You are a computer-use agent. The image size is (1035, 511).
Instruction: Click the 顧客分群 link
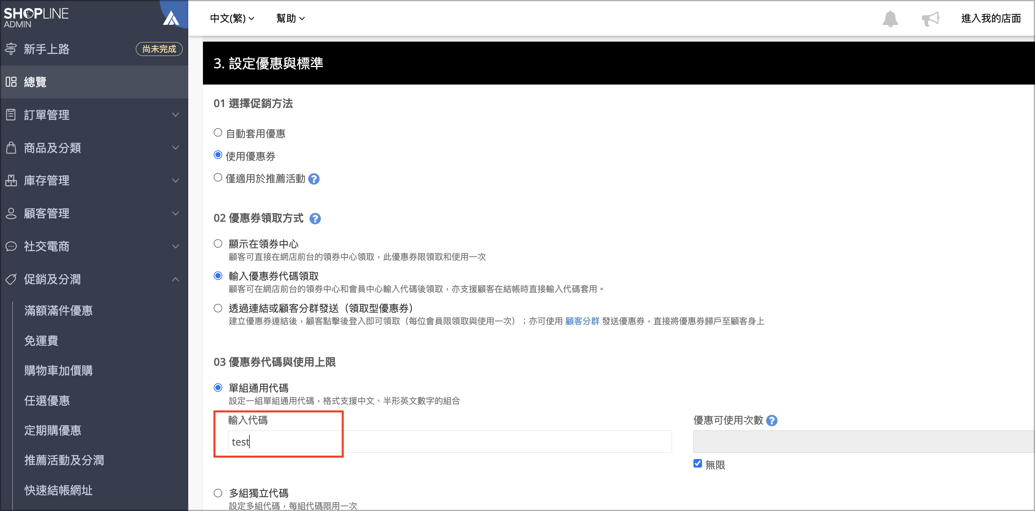(582, 321)
